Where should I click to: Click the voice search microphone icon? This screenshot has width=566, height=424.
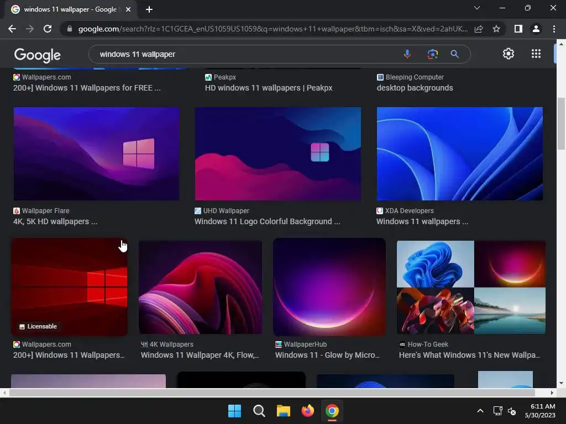pos(407,54)
